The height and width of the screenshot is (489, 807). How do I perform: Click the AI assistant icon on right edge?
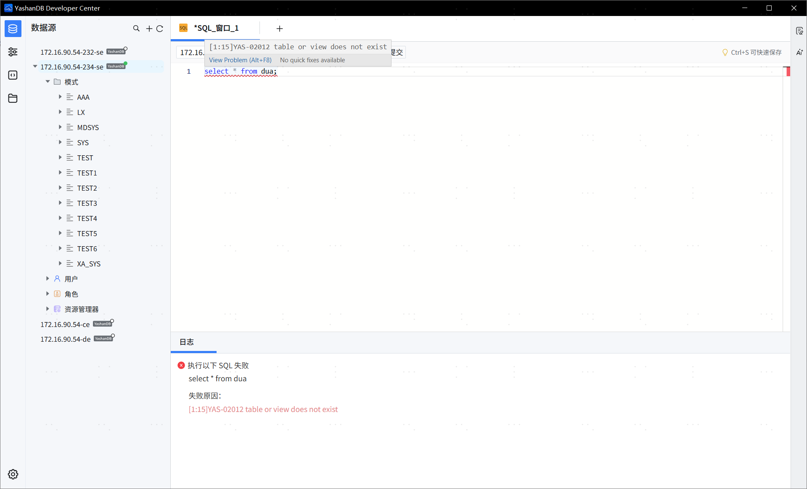(799, 52)
